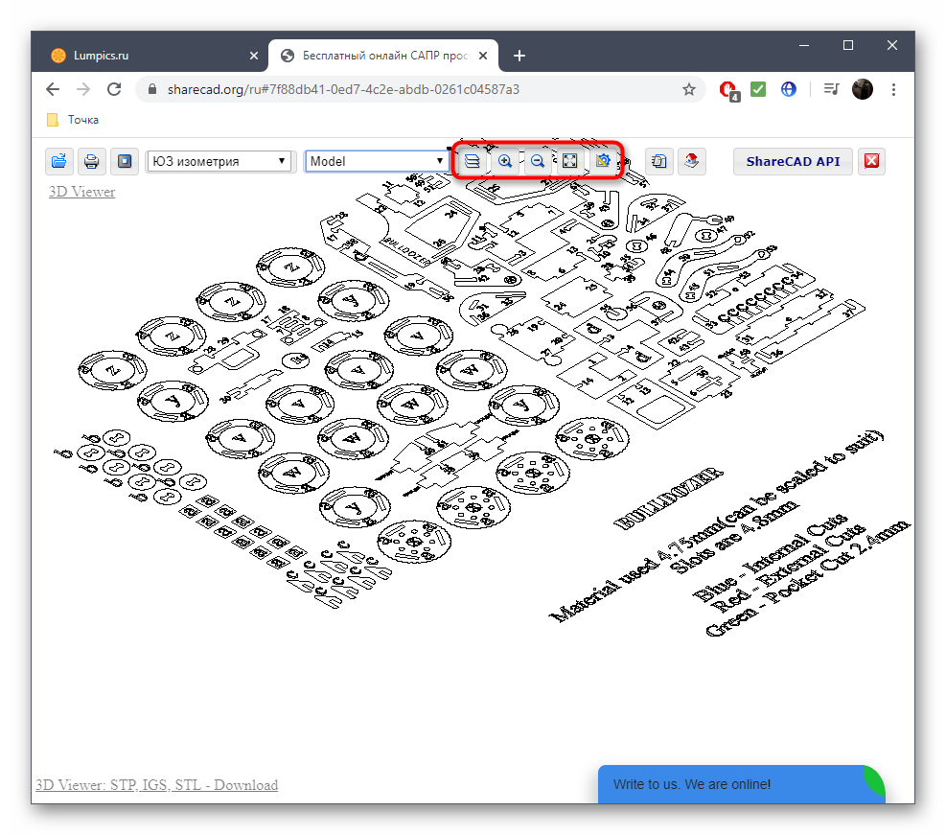The height and width of the screenshot is (835, 946).
Task: Open the layers panel icon
Action: (x=473, y=161)
